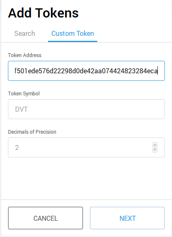Click the Token Symbol label
172x237 pixels.
click(x=24, y=94)
